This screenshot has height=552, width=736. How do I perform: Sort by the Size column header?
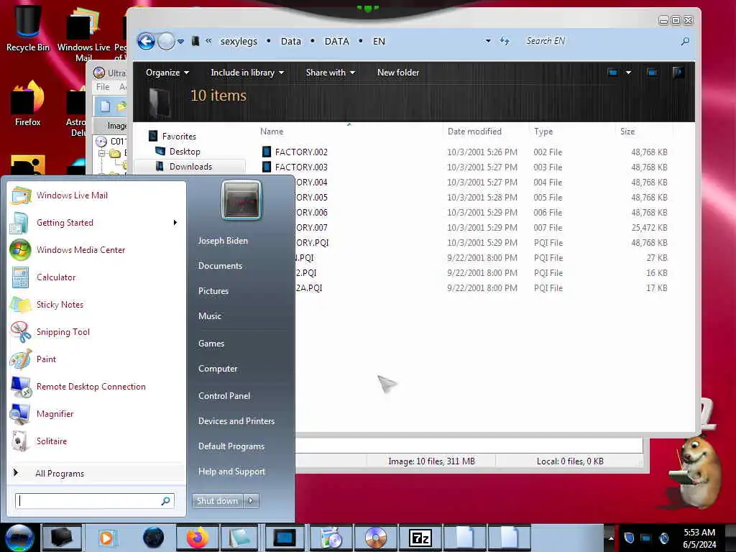click(627, 132)
